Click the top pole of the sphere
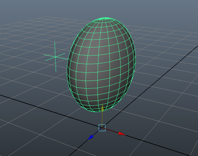 (x=103, y=19)
